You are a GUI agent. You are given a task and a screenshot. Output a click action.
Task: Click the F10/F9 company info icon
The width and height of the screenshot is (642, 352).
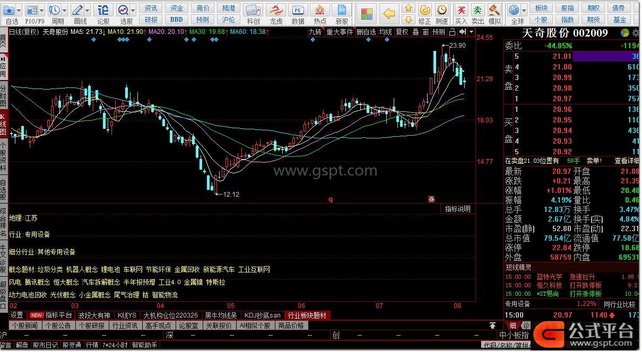[x=32, y=10]
